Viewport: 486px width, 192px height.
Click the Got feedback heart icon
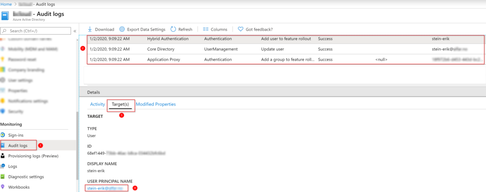click(x=241, y=29)
